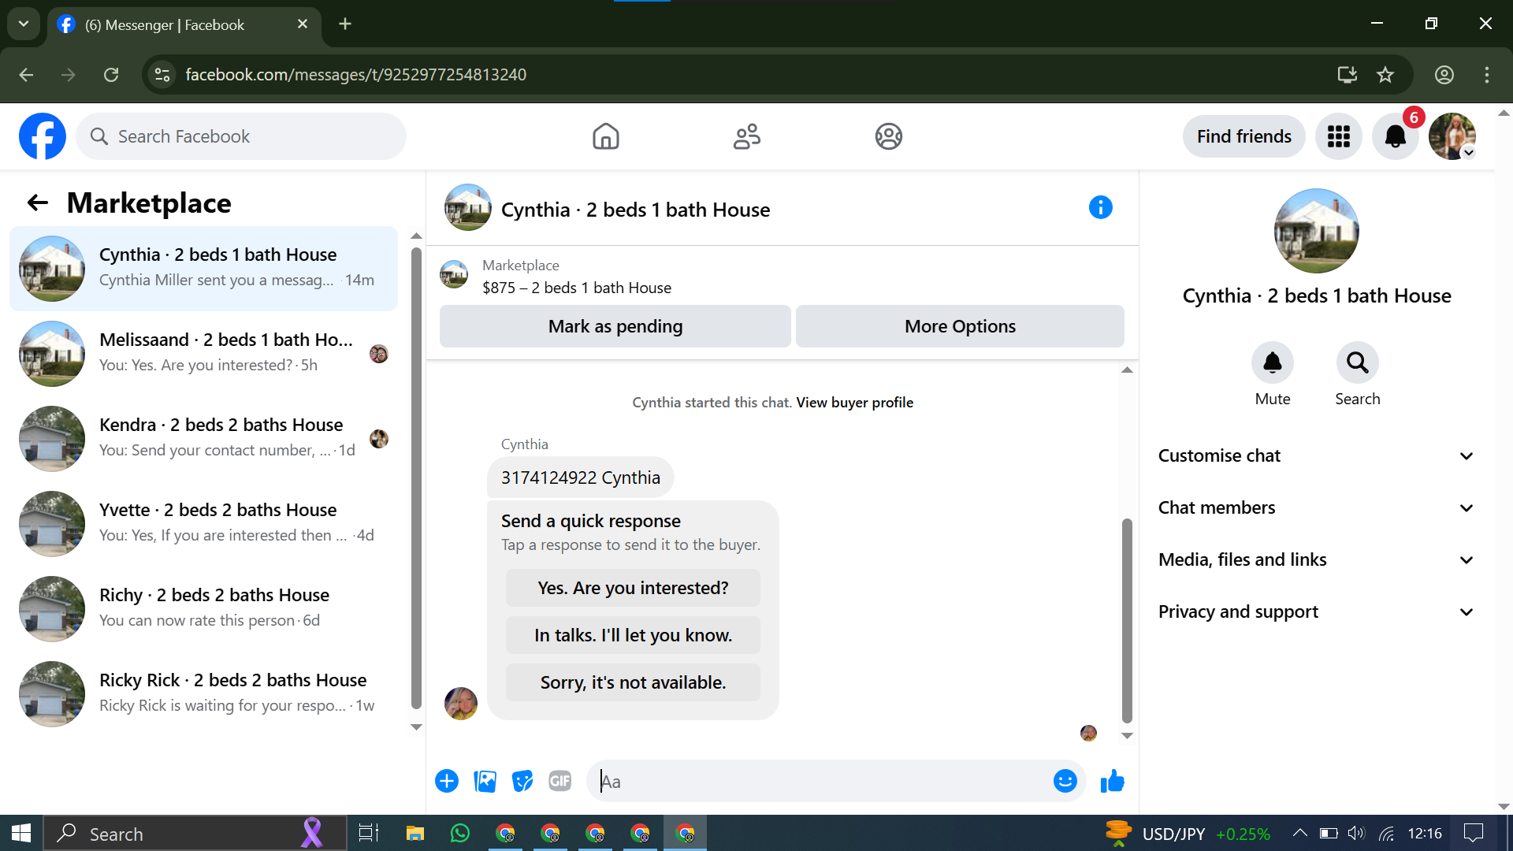The width and height of the screenshot is (1513, 851).
Task: Click the browser address bar URL
Action: [x=355, y=75]
